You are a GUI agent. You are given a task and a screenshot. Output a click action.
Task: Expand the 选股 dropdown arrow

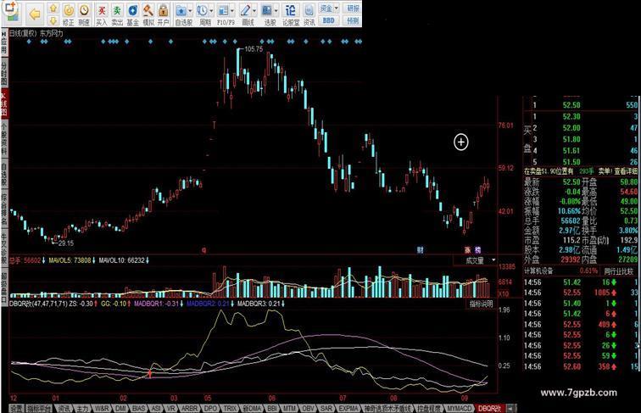tap(276, 11)
